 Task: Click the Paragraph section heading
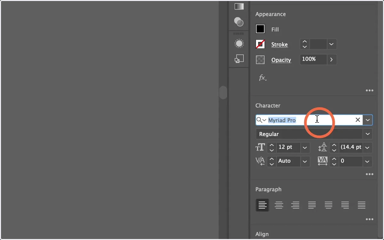coord(268,189)
